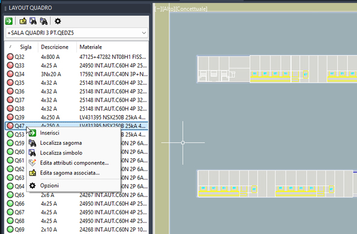Viewport: 357px width, 234px height.
Task: Click the red status circle of Q33
Action: coord(10,65)
